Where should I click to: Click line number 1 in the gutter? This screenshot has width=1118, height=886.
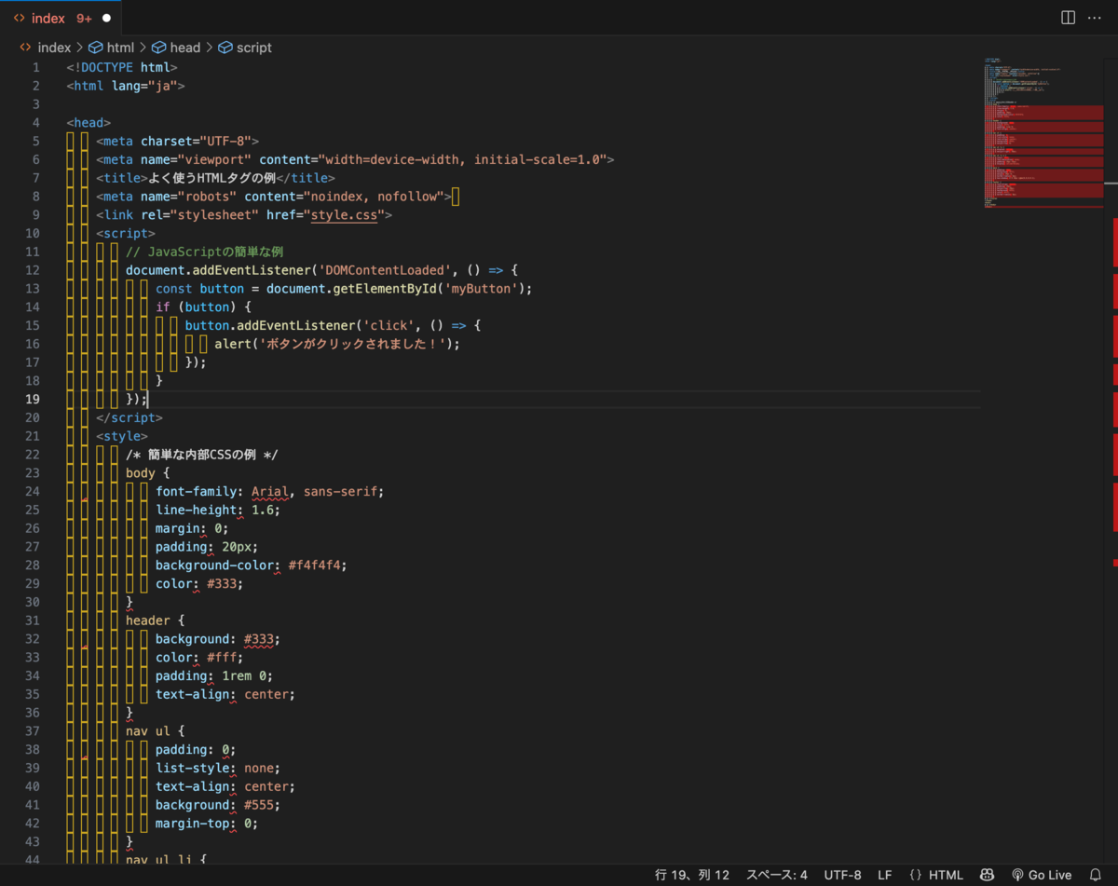(x=36, y=67)
